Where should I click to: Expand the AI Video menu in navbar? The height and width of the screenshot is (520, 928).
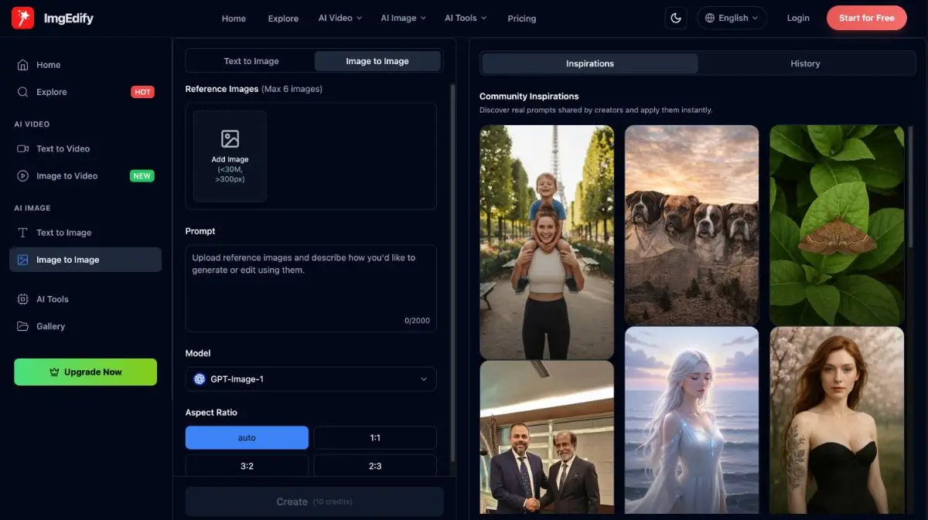[x=339, y=18]
